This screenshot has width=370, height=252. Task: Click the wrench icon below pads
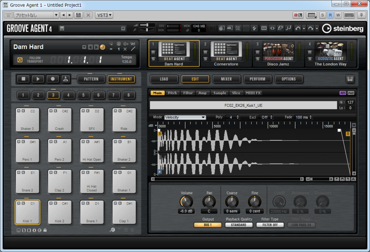point(112,230)
